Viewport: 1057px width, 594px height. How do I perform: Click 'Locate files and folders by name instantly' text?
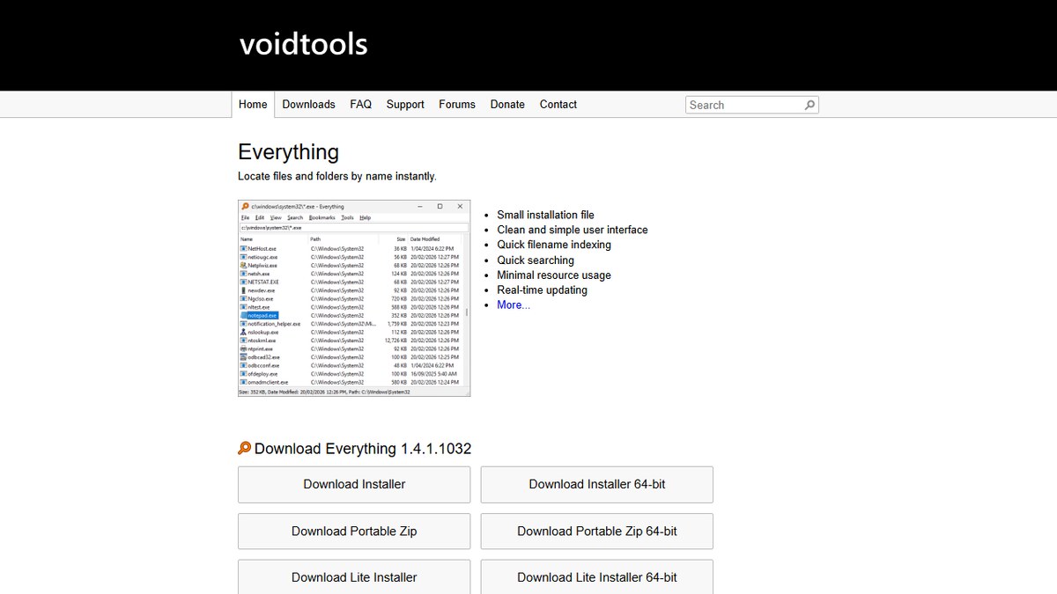(x=337, y=176)
